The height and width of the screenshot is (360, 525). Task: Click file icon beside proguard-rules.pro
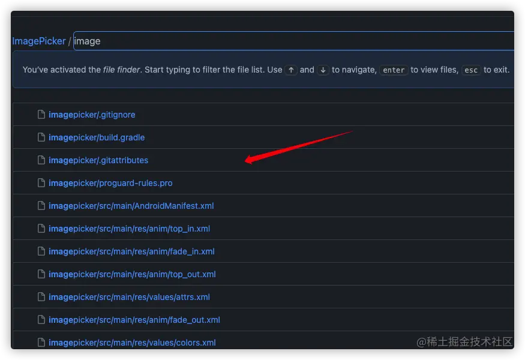[x=41, y=183]
